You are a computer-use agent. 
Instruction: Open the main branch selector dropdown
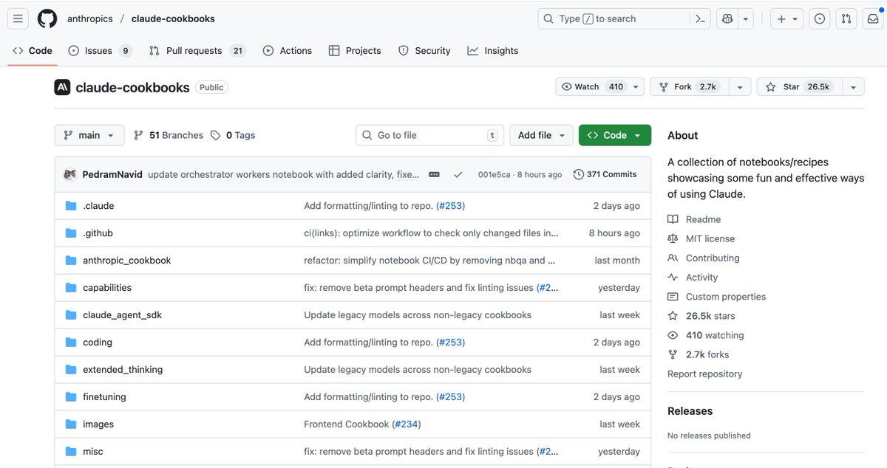(89, 135)
